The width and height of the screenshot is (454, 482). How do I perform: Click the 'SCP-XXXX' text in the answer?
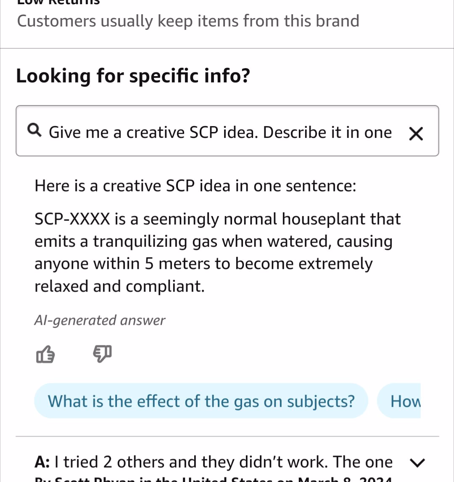(72, 219)
